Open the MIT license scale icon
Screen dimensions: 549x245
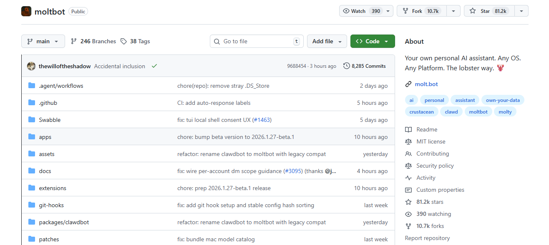(x=408, y=141)
